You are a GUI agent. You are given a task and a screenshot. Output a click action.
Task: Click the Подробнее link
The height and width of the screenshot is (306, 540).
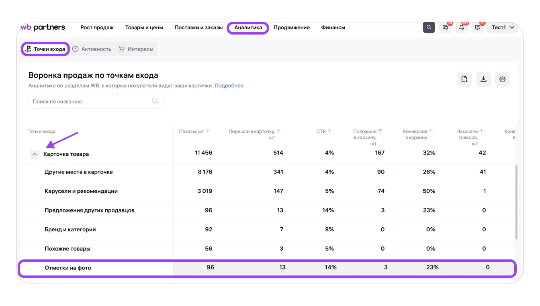click(229, 86)
